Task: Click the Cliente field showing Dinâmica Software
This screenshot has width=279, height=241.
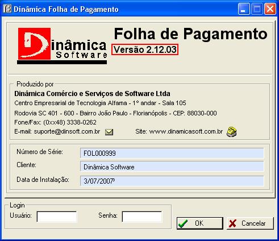Action: (x=172, y=167)
